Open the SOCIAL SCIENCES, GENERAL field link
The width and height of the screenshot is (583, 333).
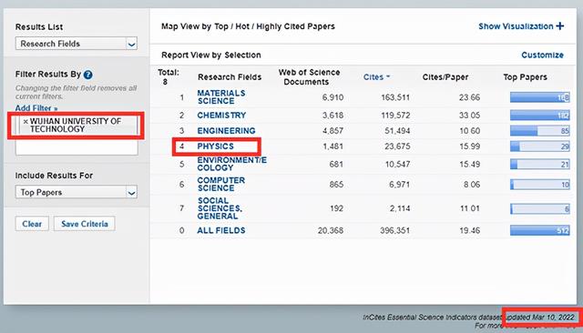pos(220,208)
